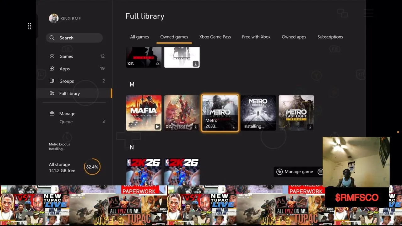
Task: Open the storage 82.4% usage ring
Action: click(92, 167)
